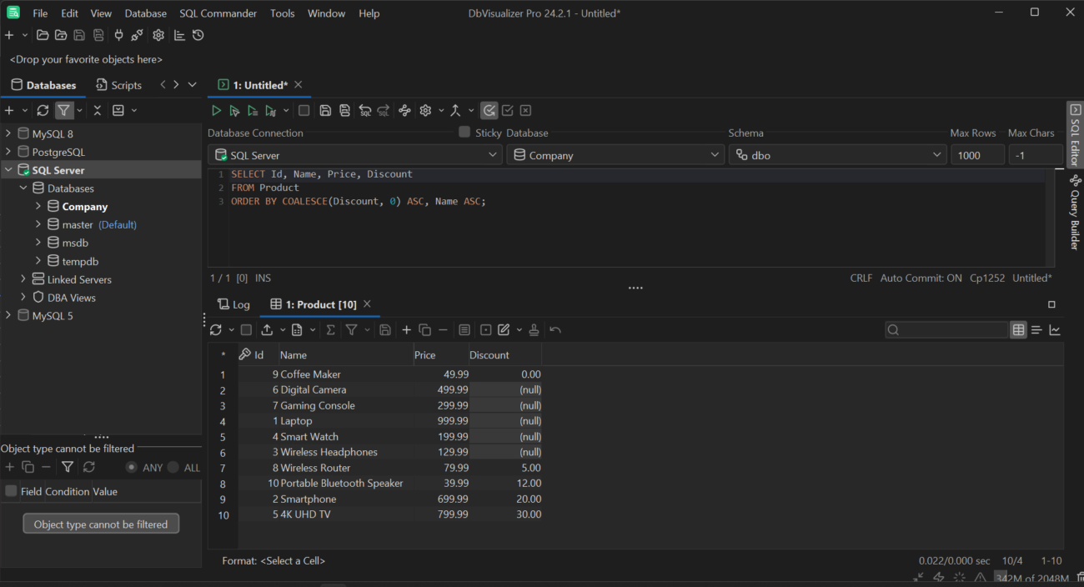Enable the Sticky Database checkbox

point(464,133)
